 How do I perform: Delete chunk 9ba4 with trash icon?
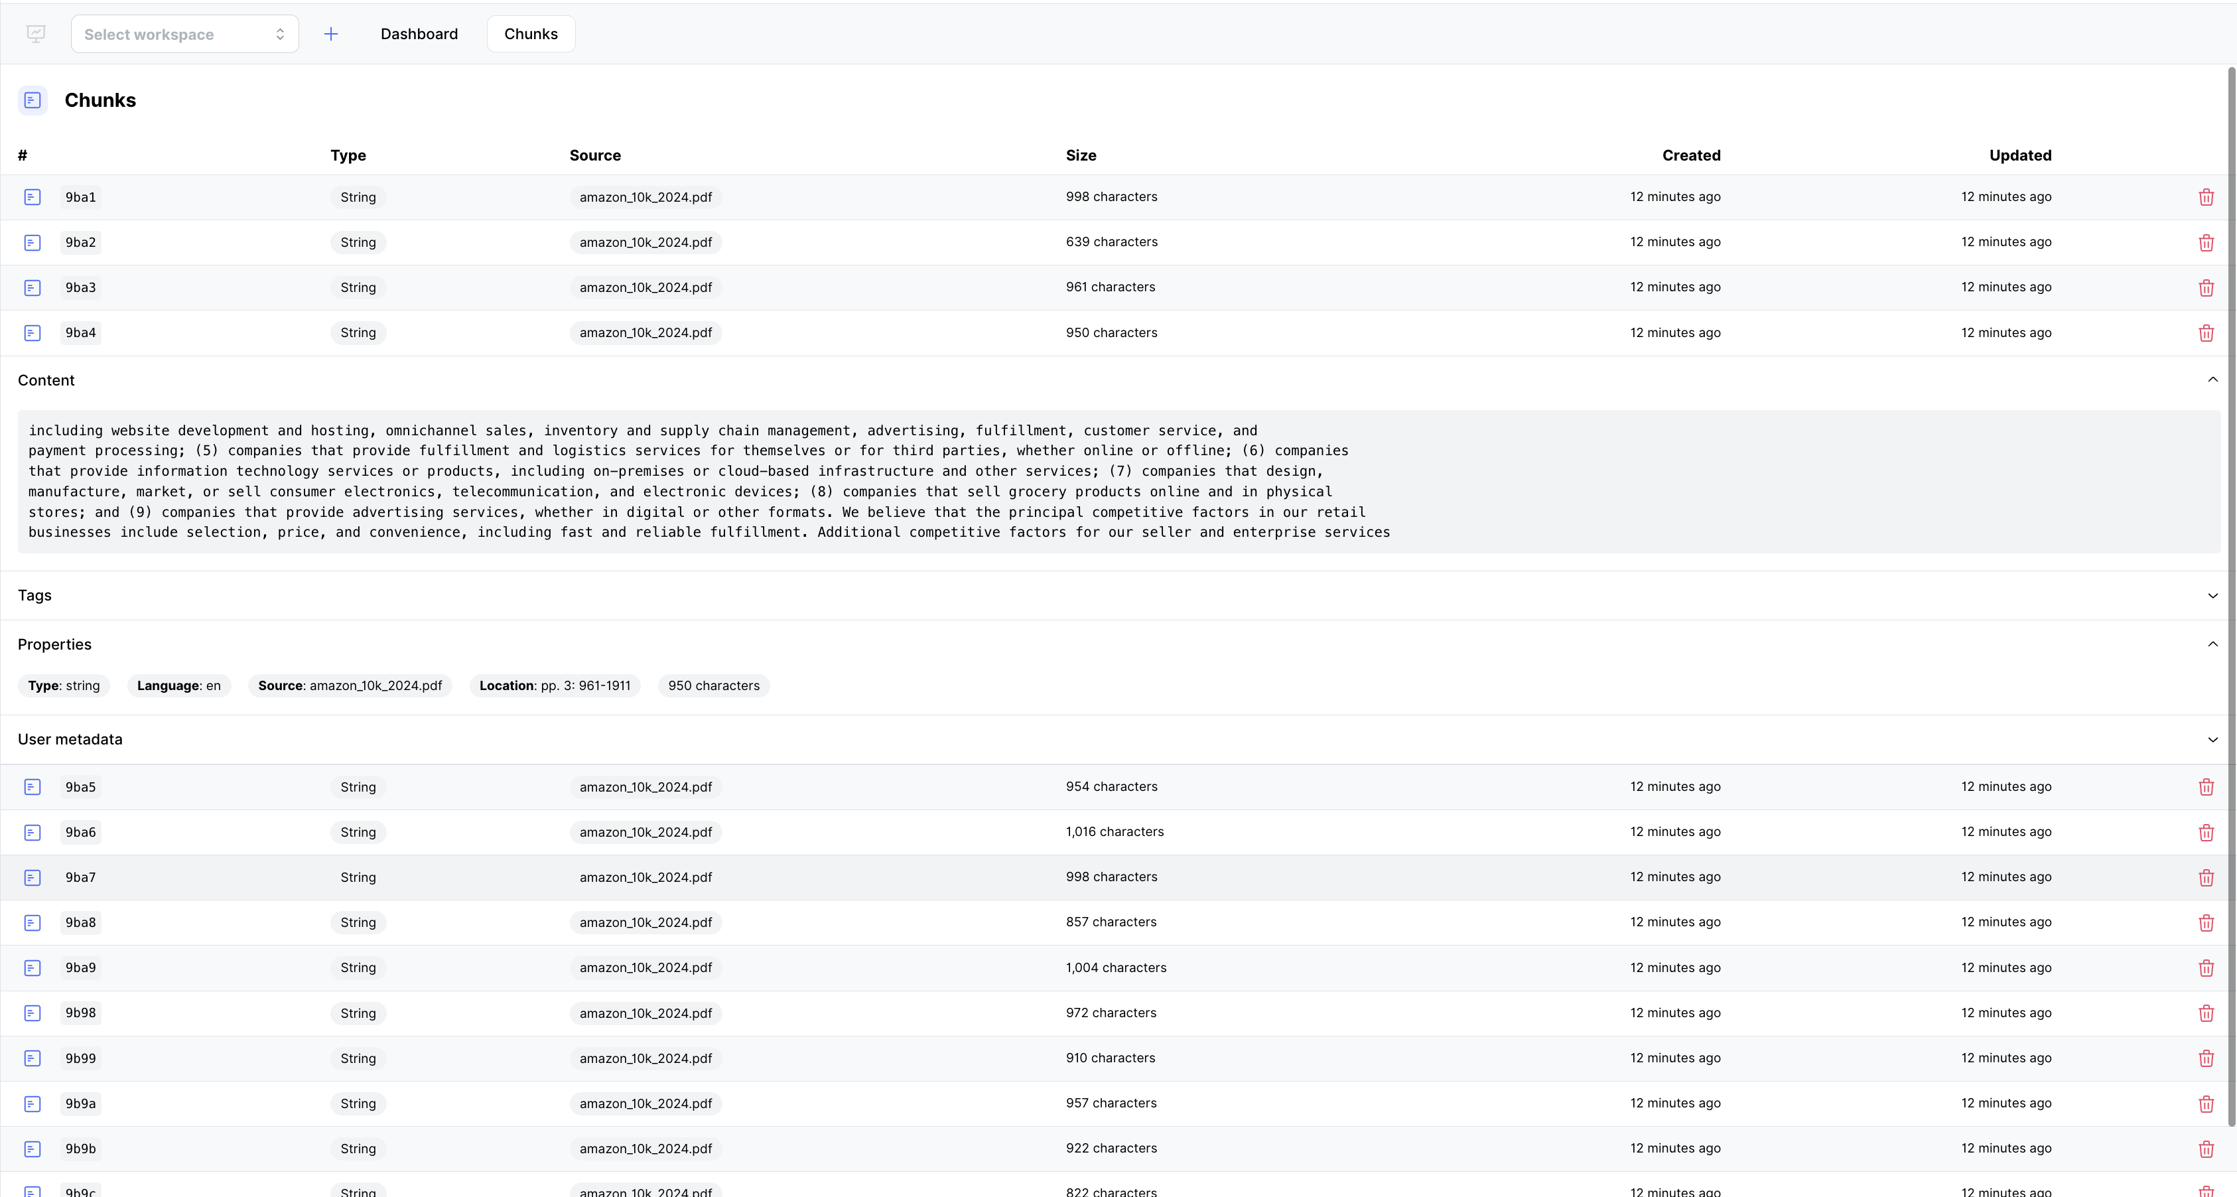2206,332
